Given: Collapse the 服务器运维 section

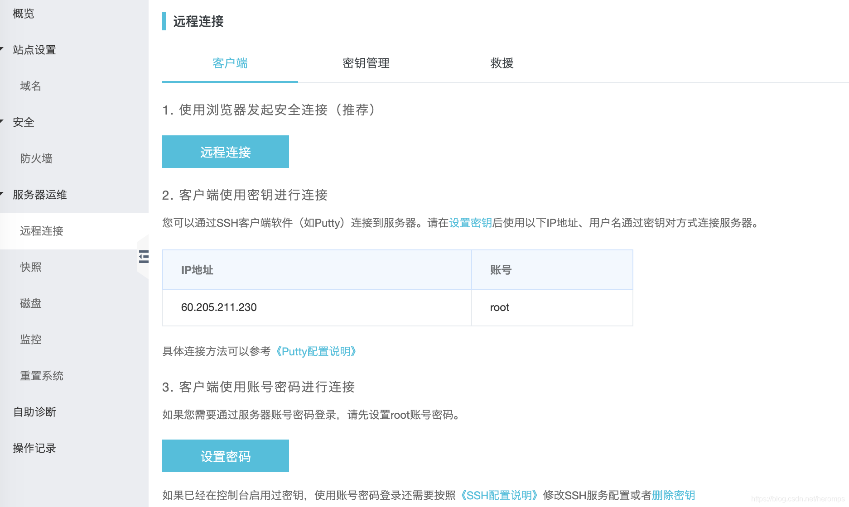Looking at the screenshot, I should pyautogui.click(x=39, y=195).
